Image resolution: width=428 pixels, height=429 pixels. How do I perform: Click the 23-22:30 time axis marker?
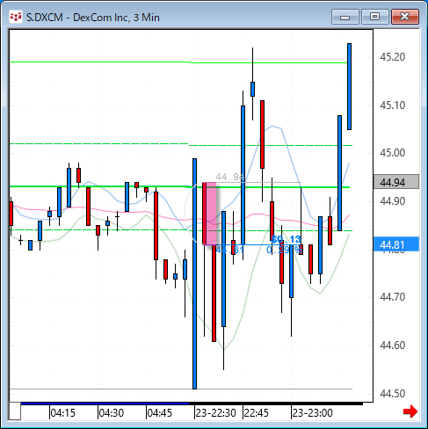(215, 413)
